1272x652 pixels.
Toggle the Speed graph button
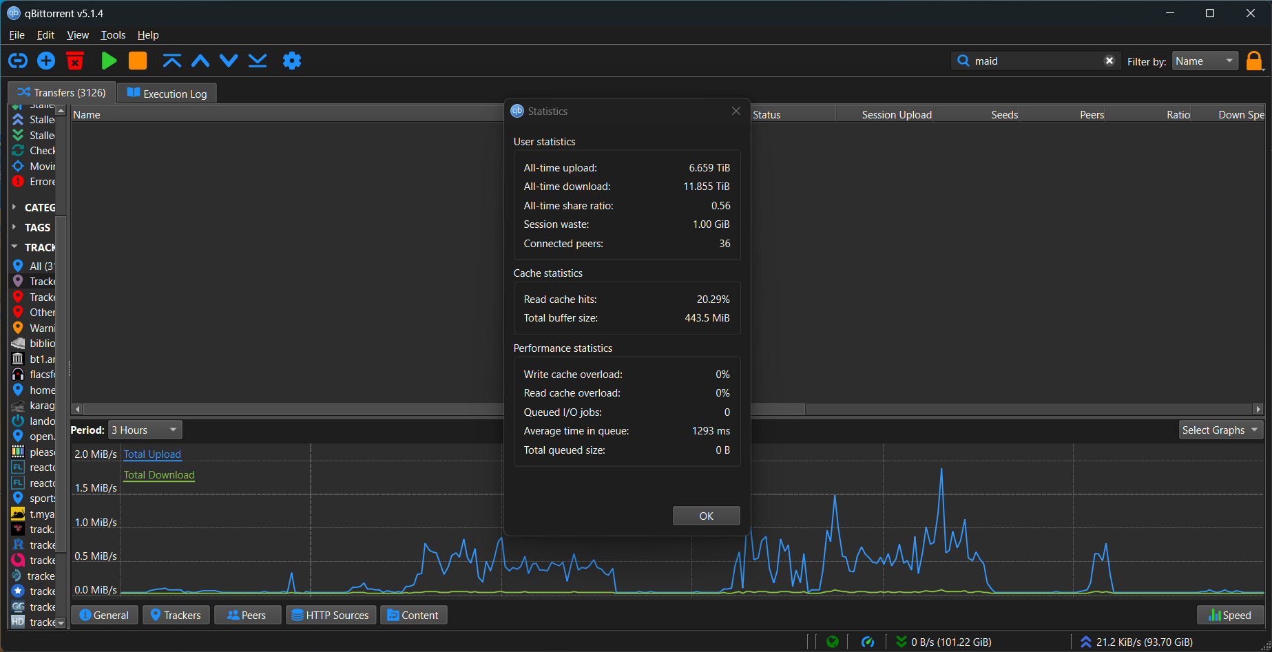(x=1230, y=616)
